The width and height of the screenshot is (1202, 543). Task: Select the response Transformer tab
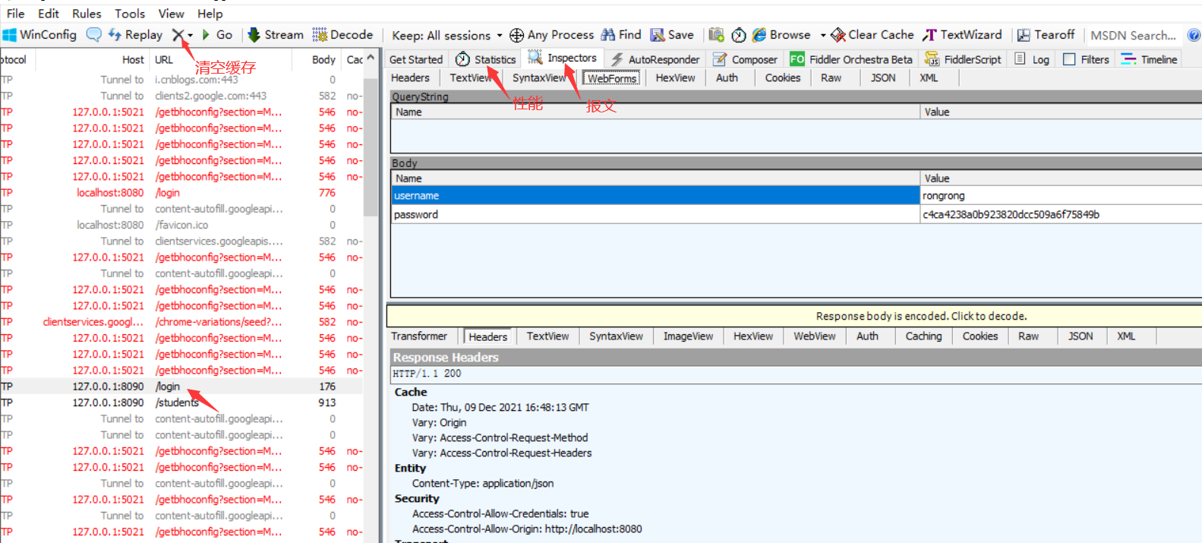click(x=419, y=336)
